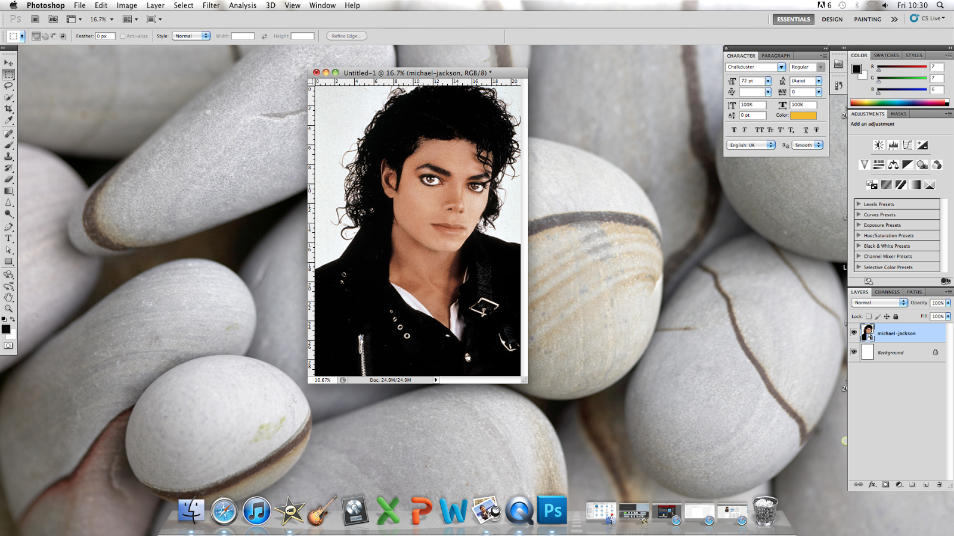This screenshot has height=536, width=954.
Task: Pick a color from the spectrum ramp
Action: [899, 103]
